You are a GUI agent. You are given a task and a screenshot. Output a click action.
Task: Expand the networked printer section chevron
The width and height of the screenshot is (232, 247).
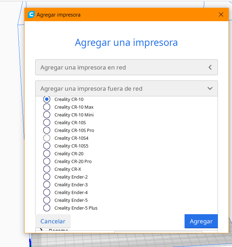(210, 67)
